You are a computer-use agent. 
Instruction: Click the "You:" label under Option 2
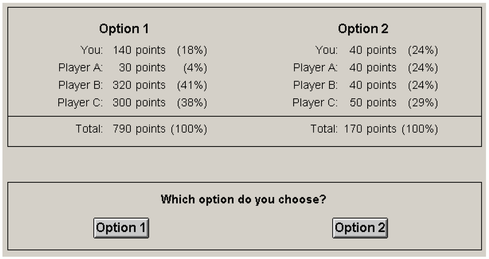click(327, 50)
